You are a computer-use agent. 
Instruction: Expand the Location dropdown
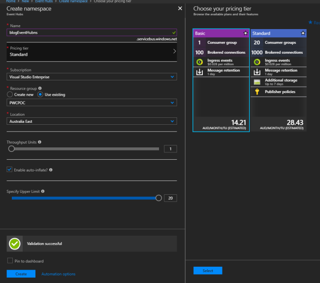[92, 121]
